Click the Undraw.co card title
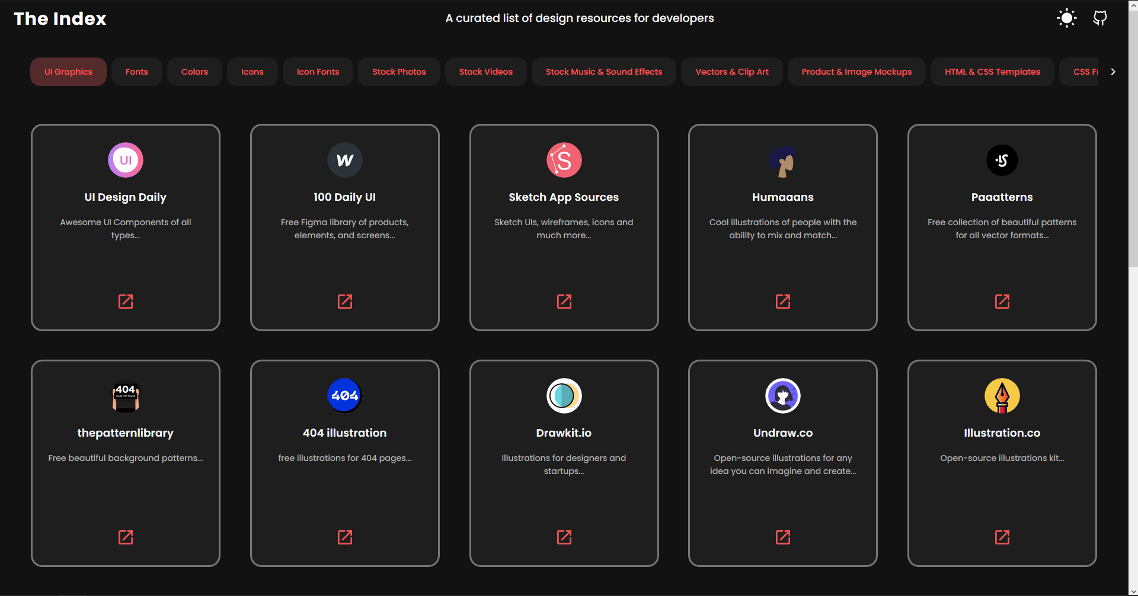 (x=783, y=433)
